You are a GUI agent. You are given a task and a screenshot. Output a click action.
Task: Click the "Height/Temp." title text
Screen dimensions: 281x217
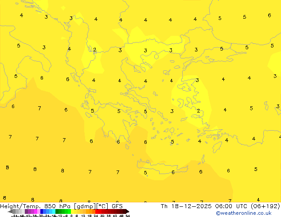point(20,206)
